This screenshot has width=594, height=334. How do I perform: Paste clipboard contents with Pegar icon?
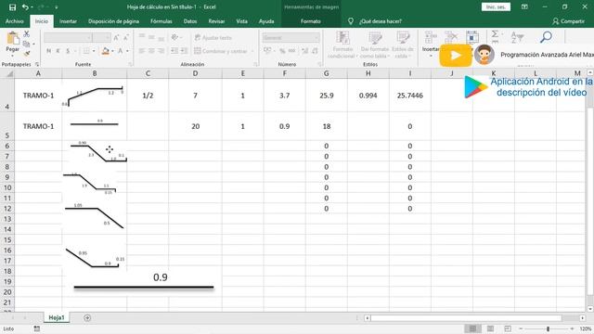point(12,38)
